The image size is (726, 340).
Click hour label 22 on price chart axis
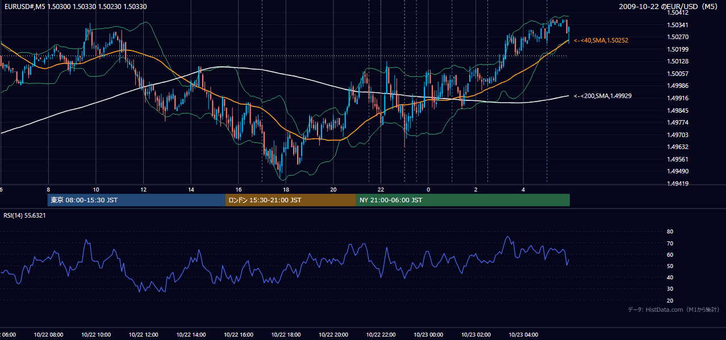[x=381, y=189]
